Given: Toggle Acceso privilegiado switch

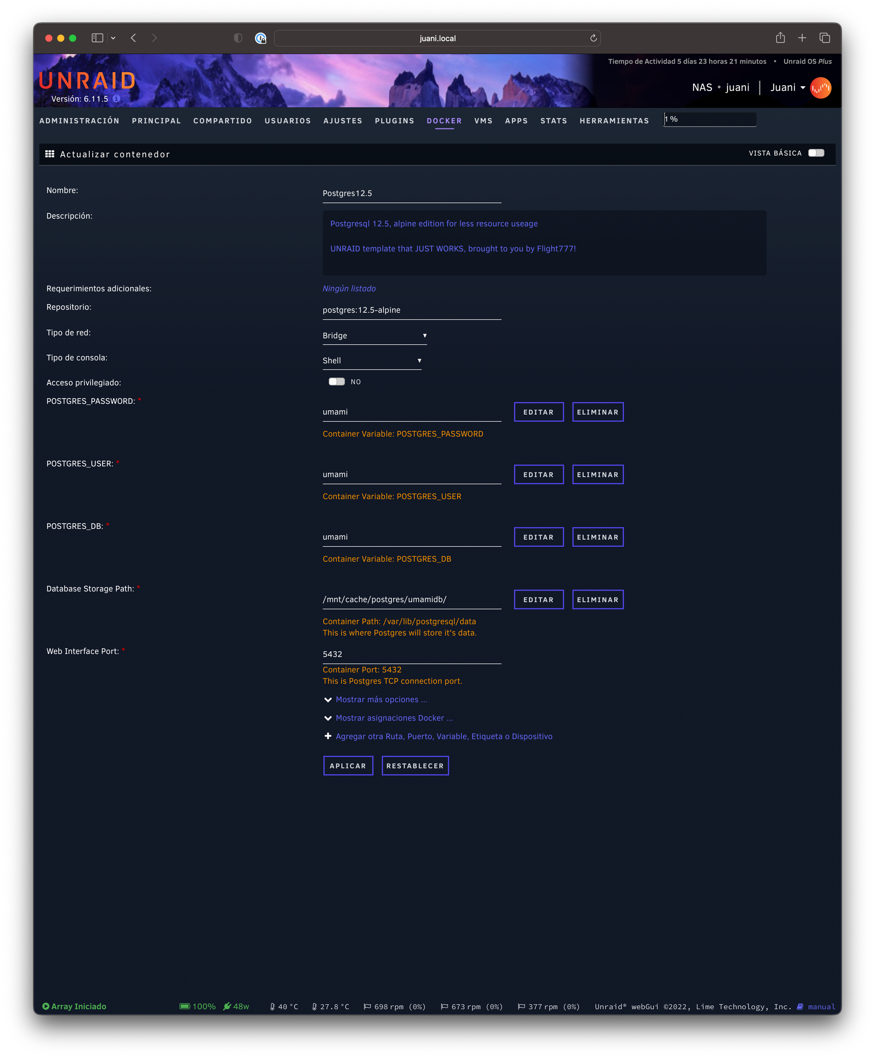Looking at the screenshot, I should point(337,381).
